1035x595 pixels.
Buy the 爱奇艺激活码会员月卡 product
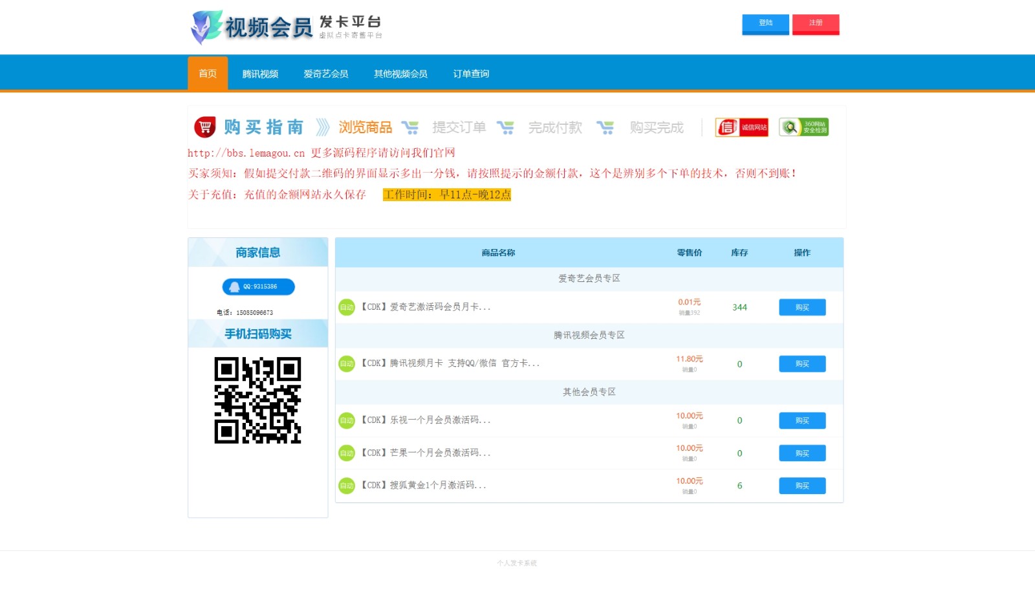click(x=802, y=307)
